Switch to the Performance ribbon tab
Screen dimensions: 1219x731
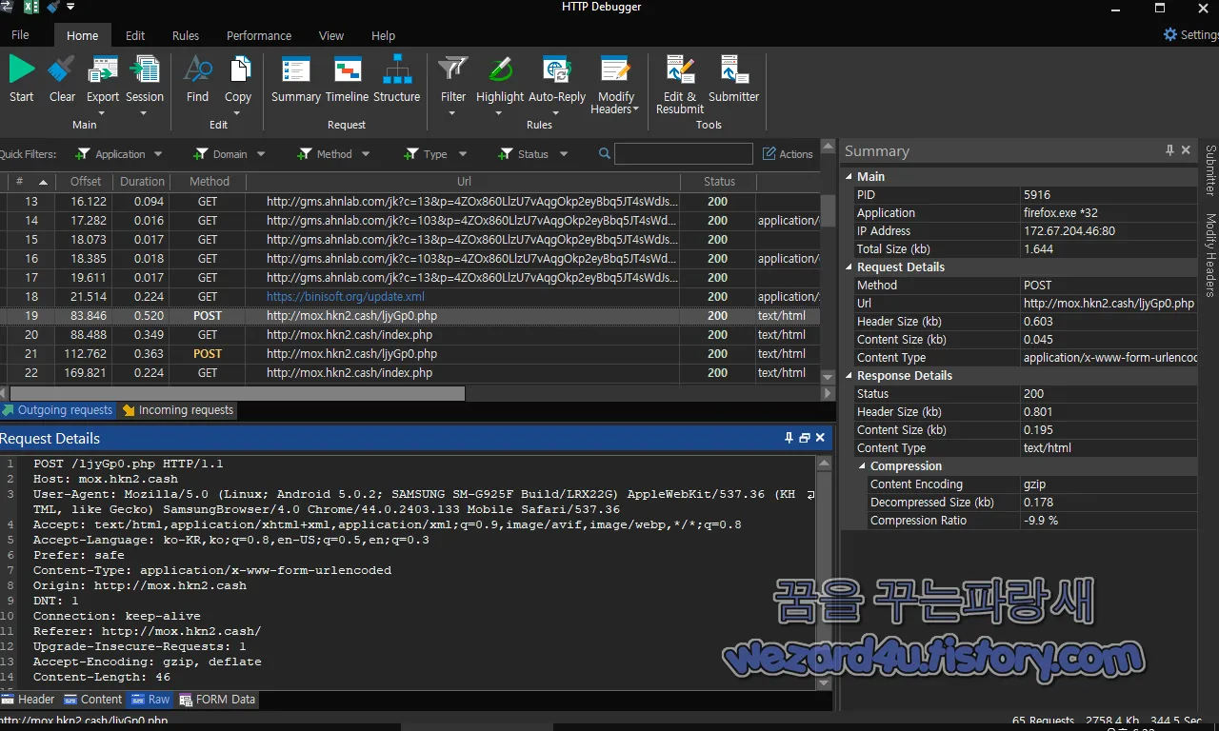pyautogui.click(x=259, y=35)
